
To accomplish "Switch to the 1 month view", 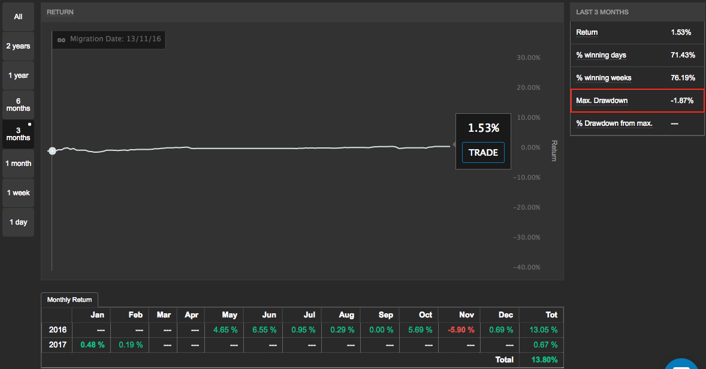I will 18,164.
